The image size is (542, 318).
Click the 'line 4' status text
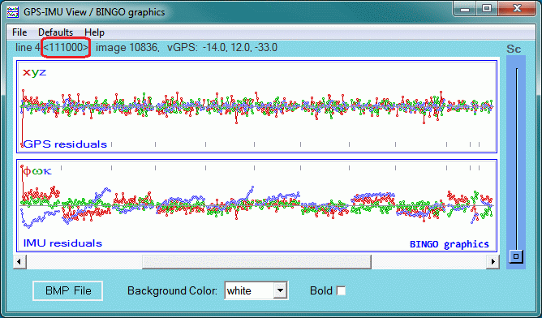click(28, 47)
